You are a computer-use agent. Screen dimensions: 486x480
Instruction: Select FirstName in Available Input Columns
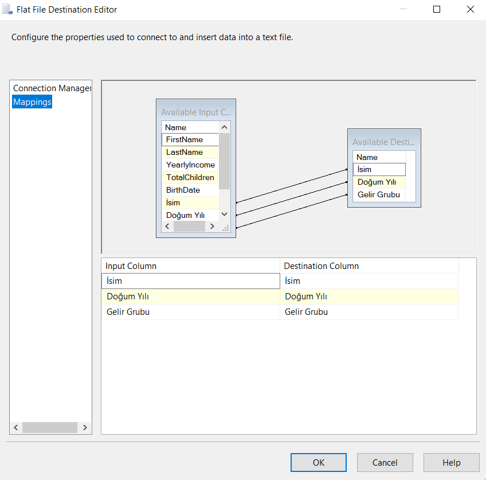pyautogui.click(x=190, y=139)
